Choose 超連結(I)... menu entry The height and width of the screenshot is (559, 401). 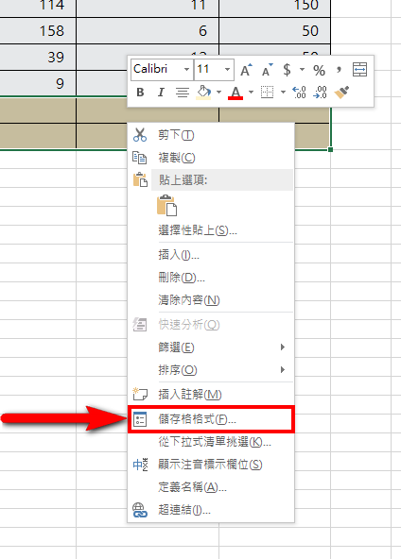[x=211, y=510]
